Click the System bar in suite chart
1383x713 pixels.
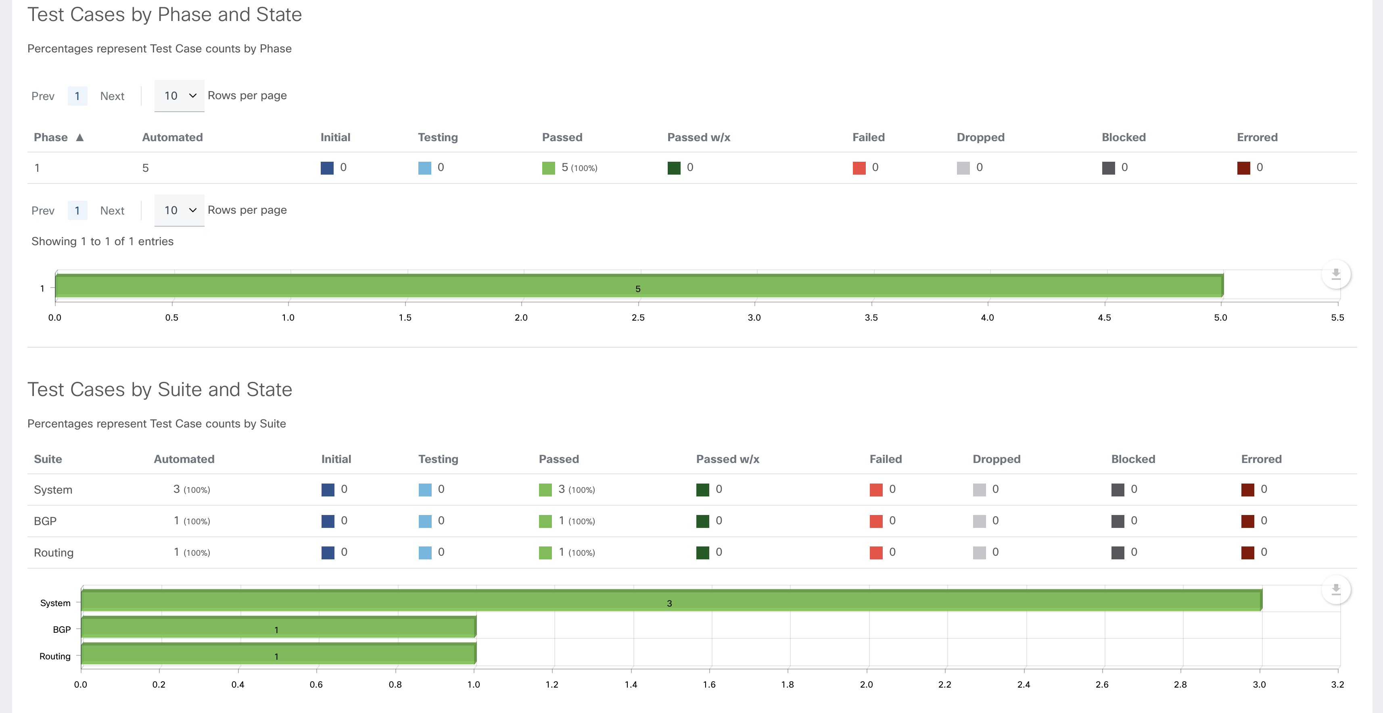(x=671, y=601)
